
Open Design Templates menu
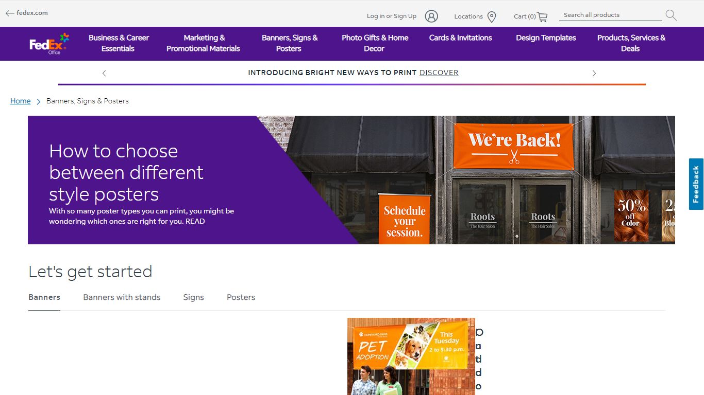[546, 38]
